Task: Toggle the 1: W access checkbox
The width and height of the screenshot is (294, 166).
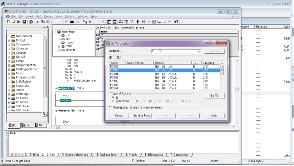Action: (x=137, y=101)
